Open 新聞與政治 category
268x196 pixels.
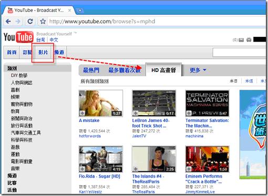click(22, 118)
